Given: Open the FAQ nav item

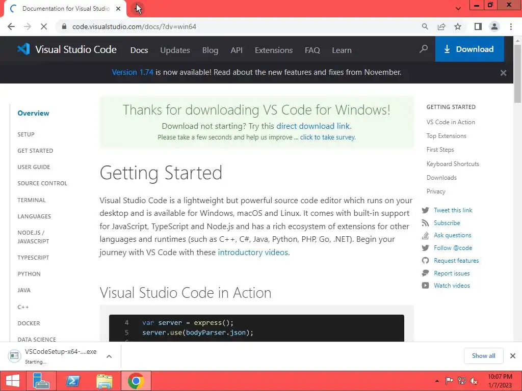Looking at the screenshot, I should pyautogui.click(x=312, y=50).
